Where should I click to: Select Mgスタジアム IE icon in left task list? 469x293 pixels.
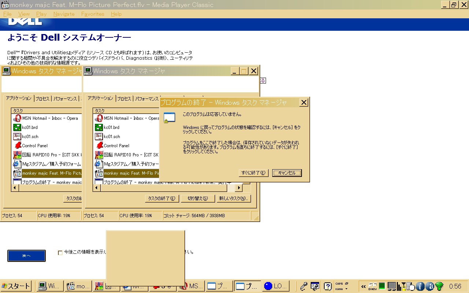point(17,164)
